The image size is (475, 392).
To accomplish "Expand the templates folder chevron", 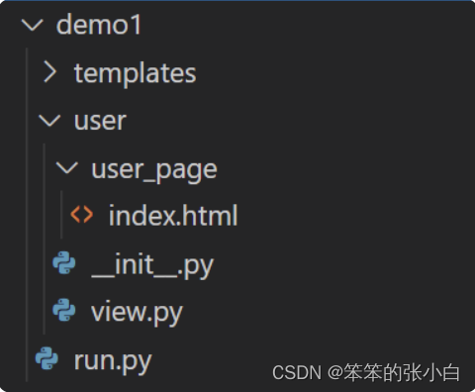I will [49, 72].
